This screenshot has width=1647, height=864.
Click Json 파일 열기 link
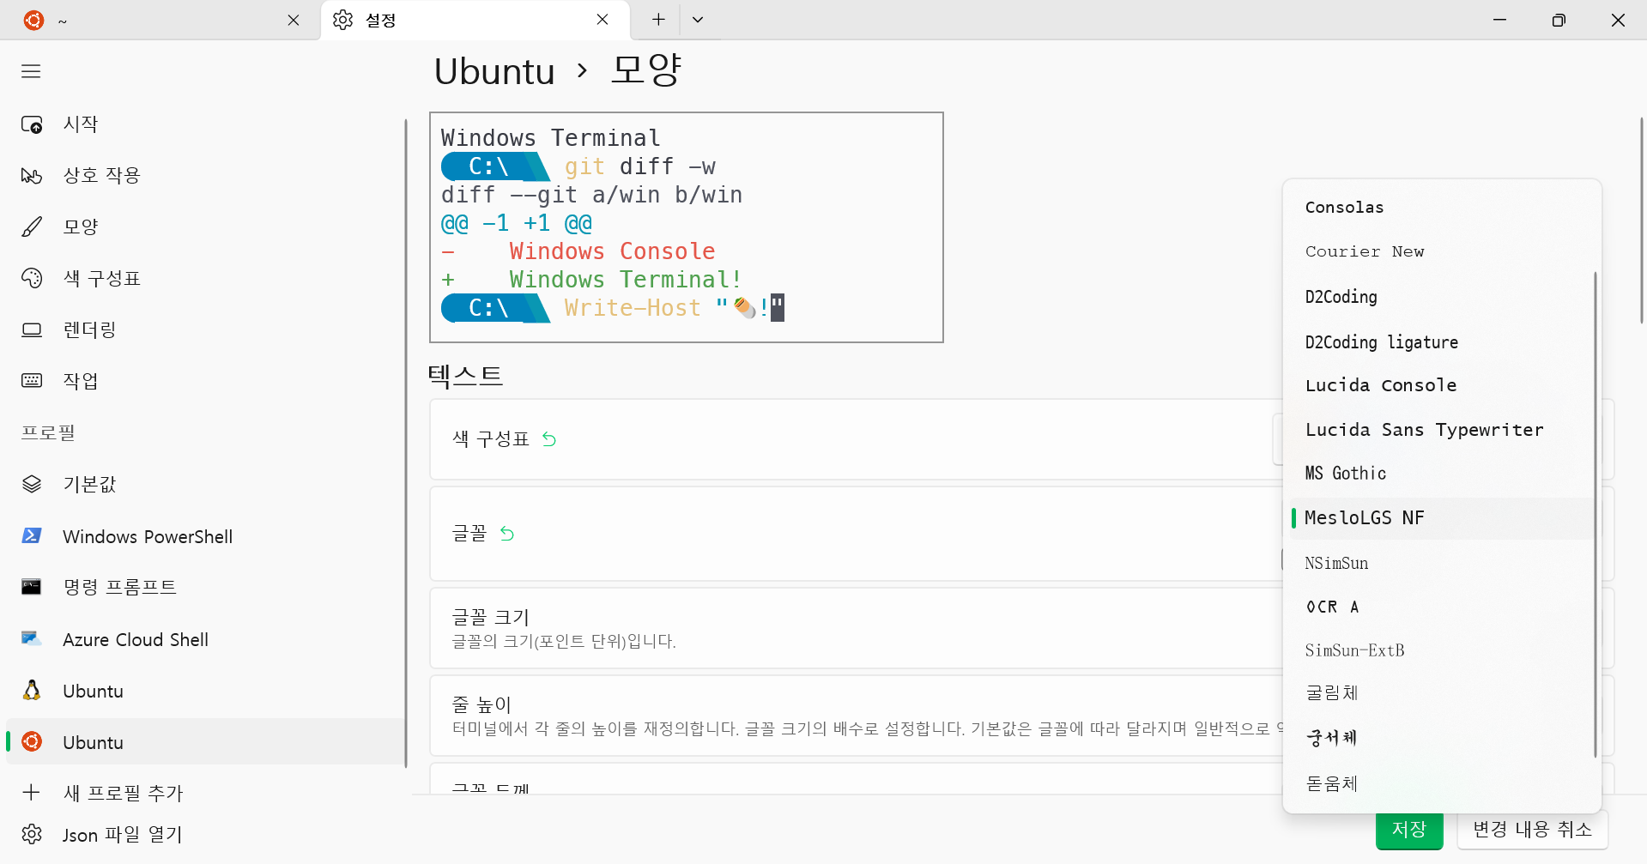tap(204, 834)
